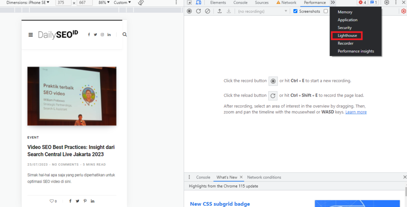Viewport: 407px width, 207px height.
Task: Click the reload and record toolbar icon
Action: 199,11
